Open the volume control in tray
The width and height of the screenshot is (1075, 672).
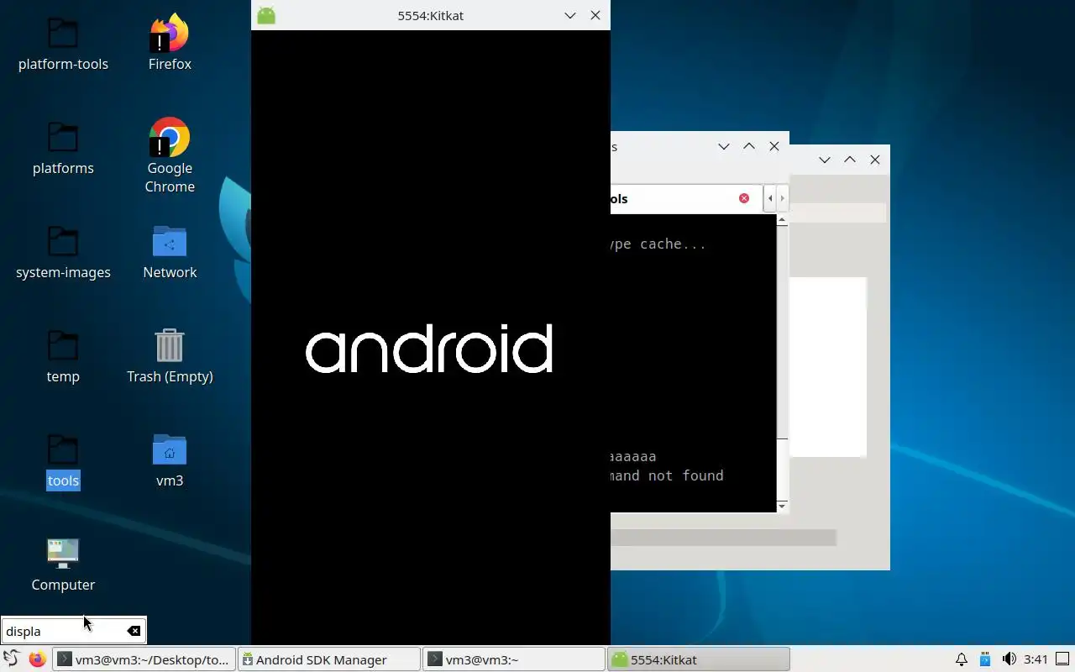(1009, 659)
